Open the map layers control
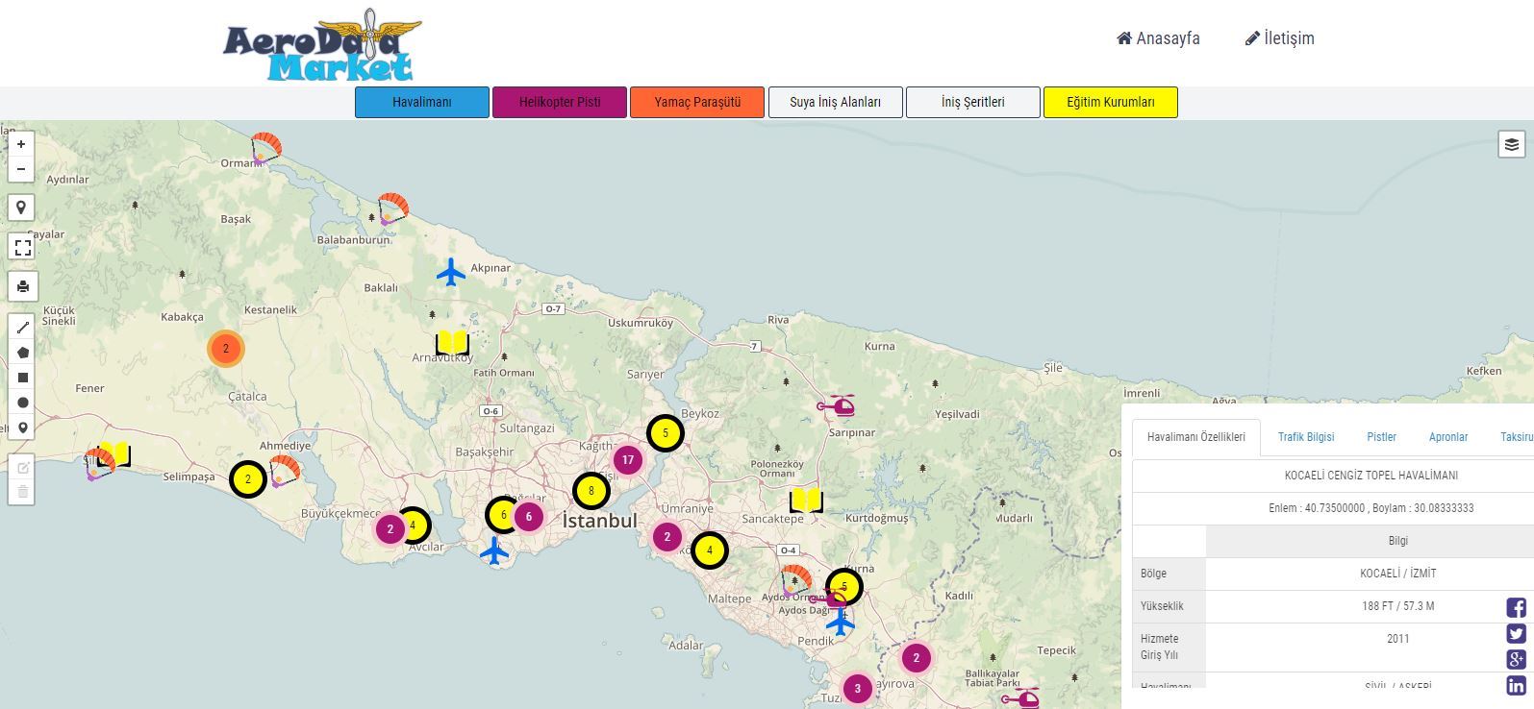This screenshot has height=709, width=1534. pyautogui.click(x=1512, y=144)
